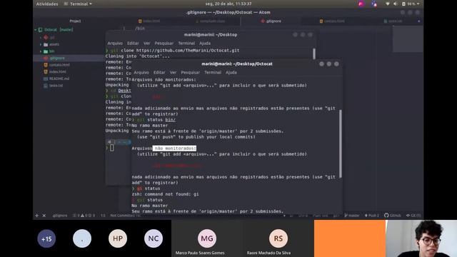Image resolution: width=457 pixels, height=257 pixels.
Task: Open the Terminal app menu in top bar
Action: click(x=78, y=4)
